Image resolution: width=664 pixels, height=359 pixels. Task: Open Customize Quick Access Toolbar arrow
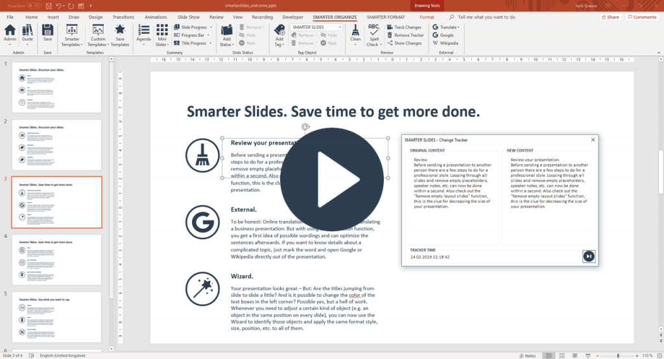[91, 6]
